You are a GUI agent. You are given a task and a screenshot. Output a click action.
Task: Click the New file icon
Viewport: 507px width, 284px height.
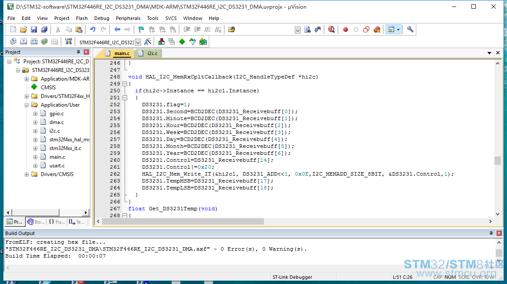(x=13, y=29)
